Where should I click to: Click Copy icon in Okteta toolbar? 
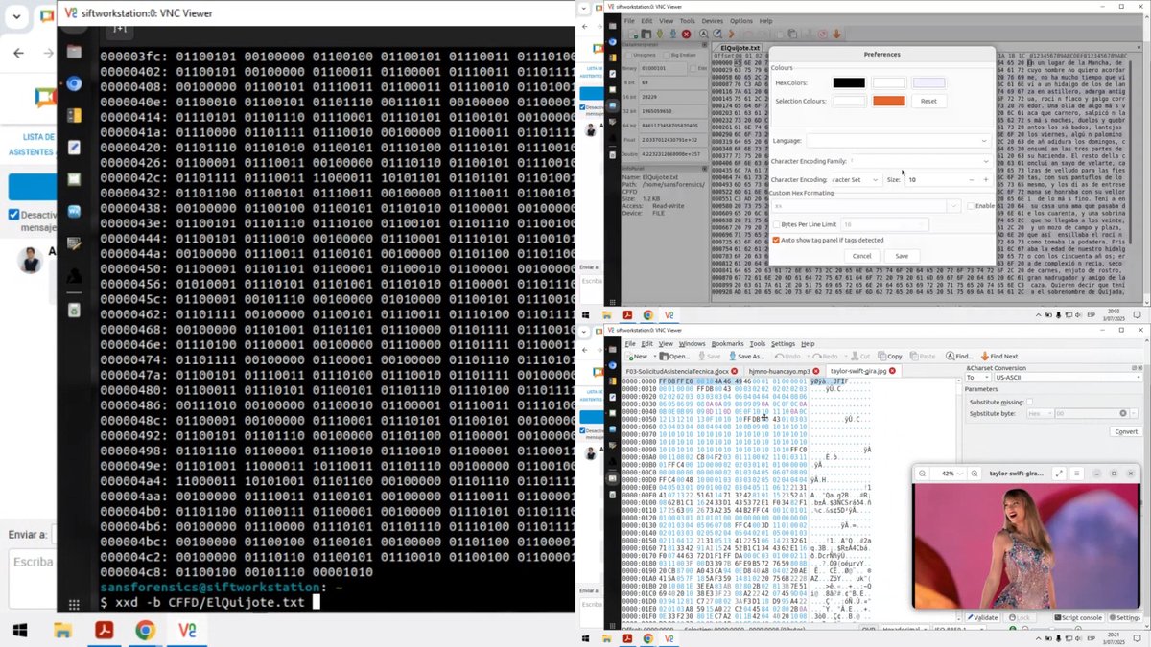881,356
